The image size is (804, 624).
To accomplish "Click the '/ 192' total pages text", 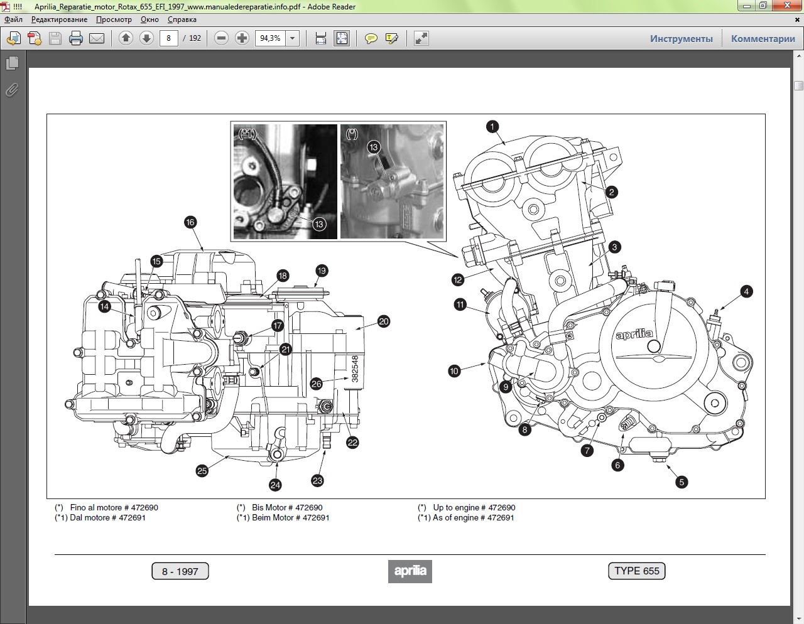I will tap(192, 38).
